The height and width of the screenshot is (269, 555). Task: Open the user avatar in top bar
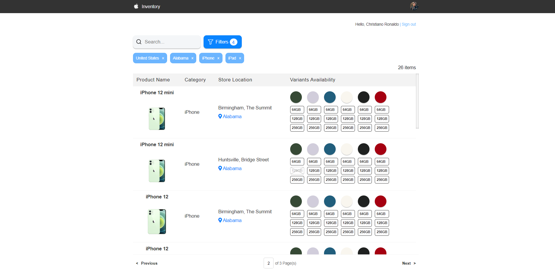pyautogui.click(x=414, y=6)
